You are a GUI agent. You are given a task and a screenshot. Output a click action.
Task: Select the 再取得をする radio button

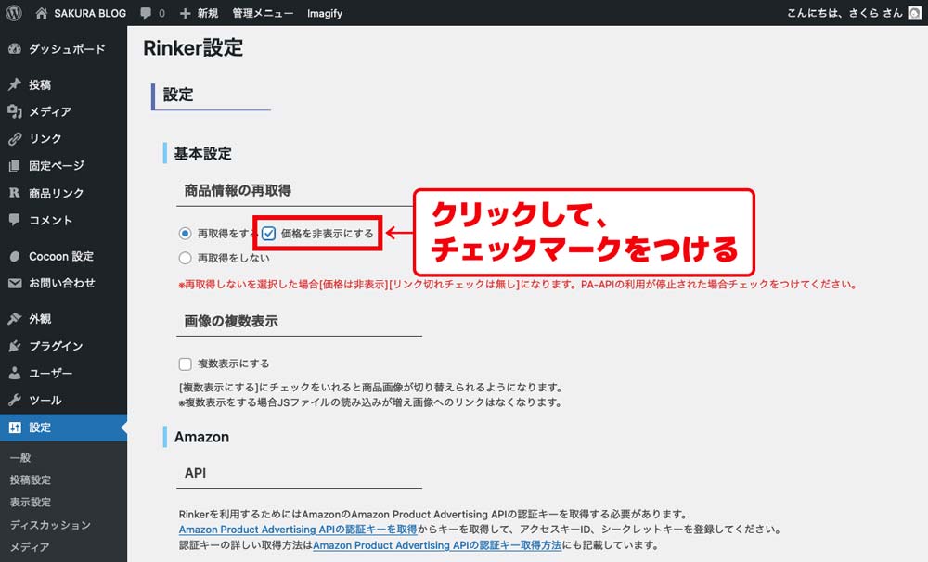186,234
